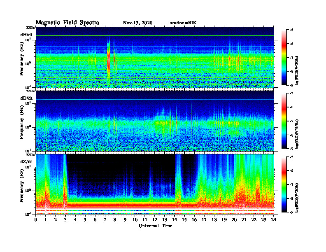This screenshot has width=326, height=252.
Task: Click the "-6" tick on dZ/dt colorbar
Action: tap(291, 170)
